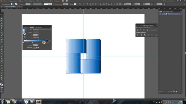The image size is (186, 104).
Task: Click the Crop pathfinder icon
Action: 149,35
